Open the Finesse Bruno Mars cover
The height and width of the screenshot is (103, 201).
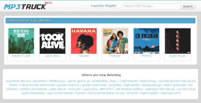[x=115, y=41]
